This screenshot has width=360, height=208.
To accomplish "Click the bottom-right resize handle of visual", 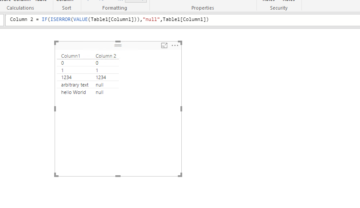I will 180,175.
